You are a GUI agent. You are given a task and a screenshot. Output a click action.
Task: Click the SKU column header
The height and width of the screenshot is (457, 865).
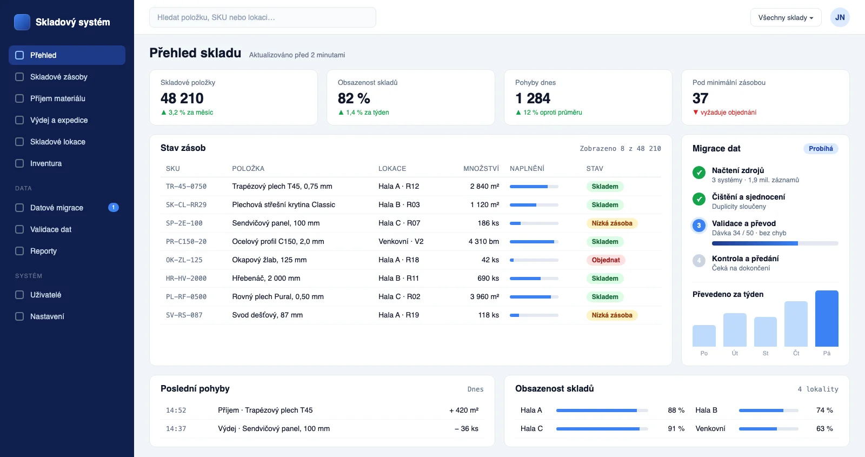pyautogui.click(x=173, y=169)
